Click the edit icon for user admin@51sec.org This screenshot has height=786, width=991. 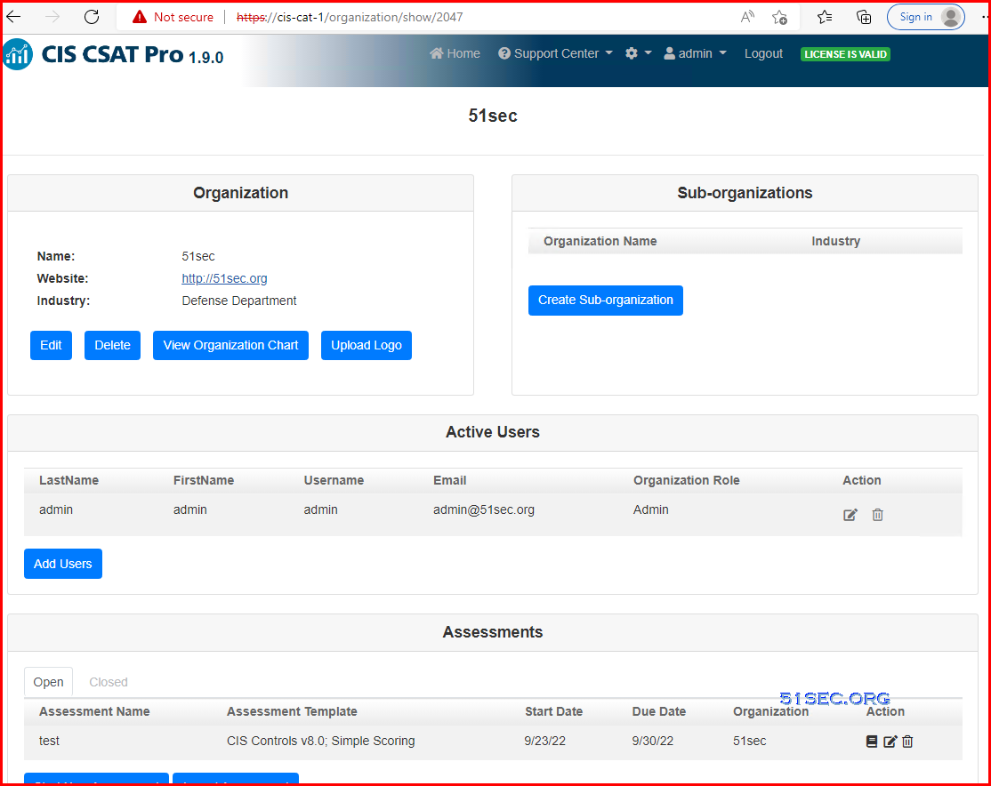[850, 515]
